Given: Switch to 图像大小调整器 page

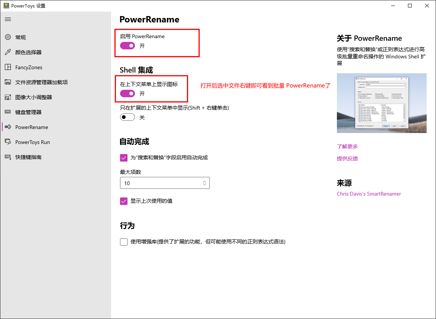Looking at the screenshot, I should point(34,97).
